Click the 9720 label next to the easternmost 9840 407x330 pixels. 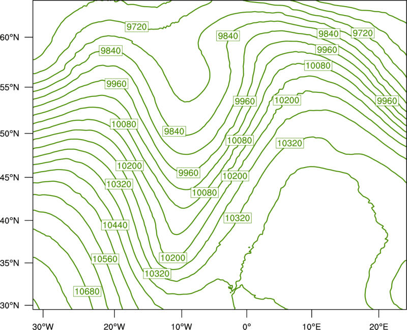tap(363, 33)
